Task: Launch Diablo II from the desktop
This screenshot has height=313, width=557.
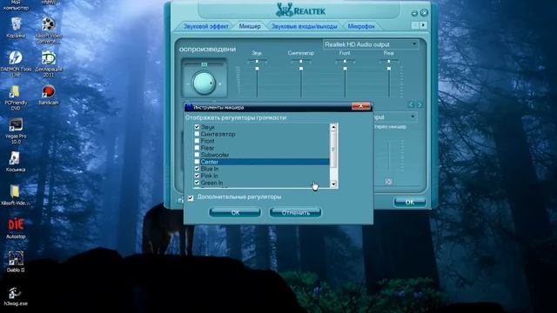Action: (16, 262)
